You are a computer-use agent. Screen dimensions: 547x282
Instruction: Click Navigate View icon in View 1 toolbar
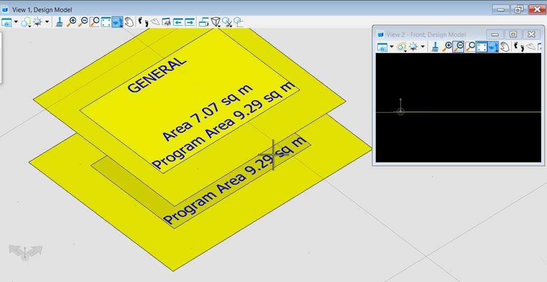click(x=166, y=23)
